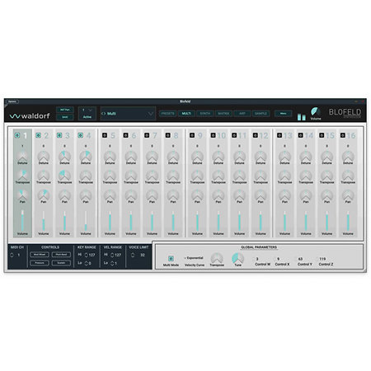Click the Control Z value field
Viewport: 371px width, 371px height.
(x=322, y=259)
